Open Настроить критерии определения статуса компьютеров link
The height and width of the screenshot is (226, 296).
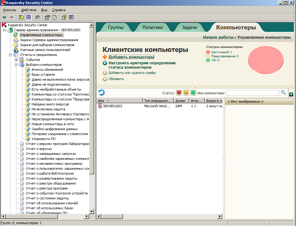coord(142,65)
